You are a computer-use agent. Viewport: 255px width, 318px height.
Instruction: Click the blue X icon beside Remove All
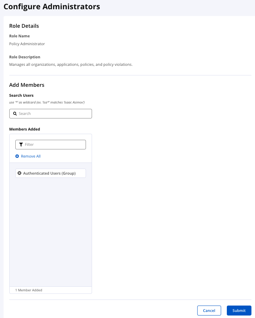click(17, 156)
